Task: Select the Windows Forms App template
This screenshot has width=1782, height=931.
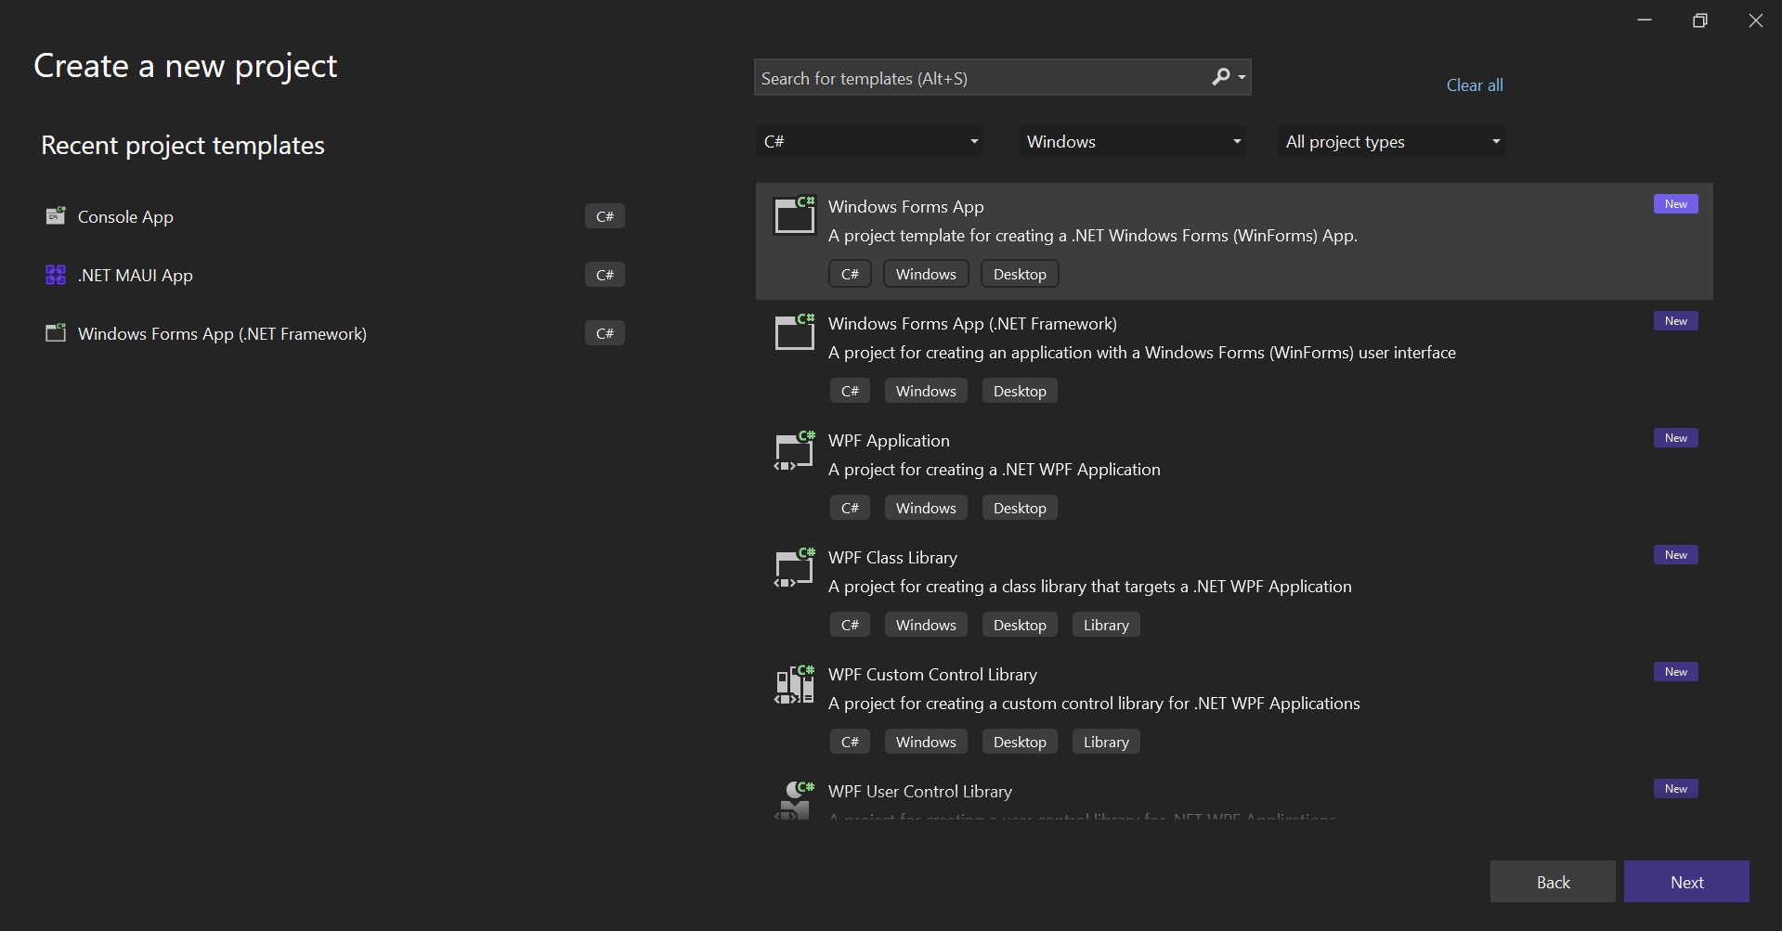Action: click(x=1234, y=241)
